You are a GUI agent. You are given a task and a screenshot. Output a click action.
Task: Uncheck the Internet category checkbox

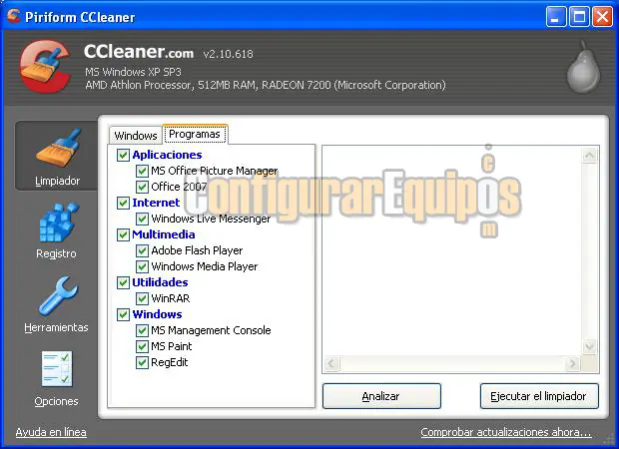123,203
